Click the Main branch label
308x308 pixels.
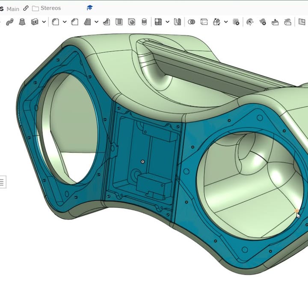[13, 9]
